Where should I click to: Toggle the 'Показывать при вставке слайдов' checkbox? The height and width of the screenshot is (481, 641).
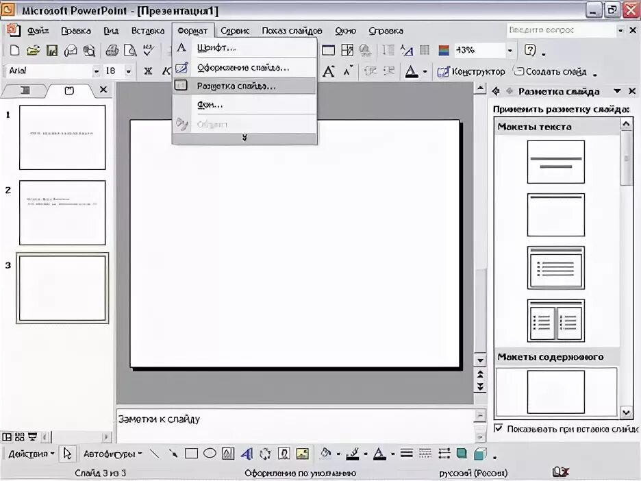pyautogui.click(x=498, y=428)
